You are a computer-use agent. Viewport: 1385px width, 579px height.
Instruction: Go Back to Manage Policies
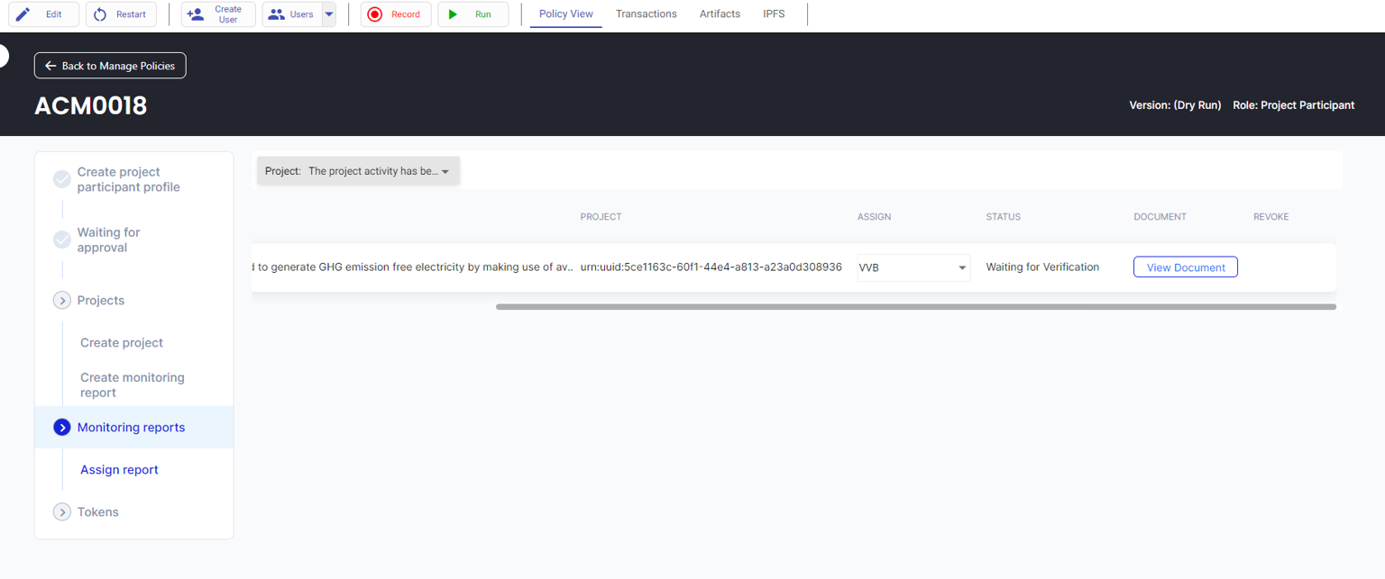[x=110, y=66]
